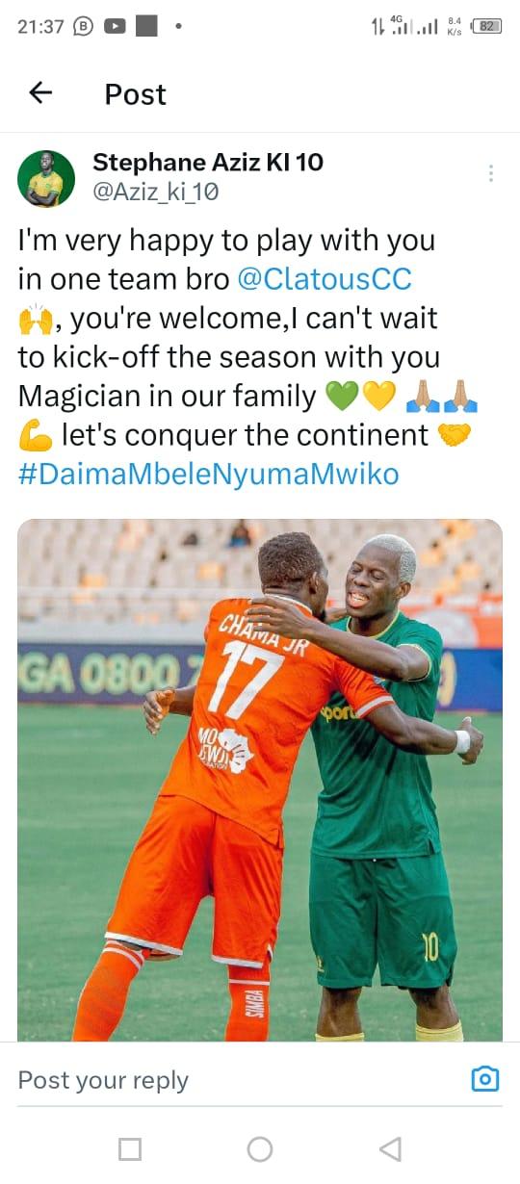The height and width of the screenshot is (1184, 520).
Task: Tap the 21:37 clock in status bar
Action: [x=41, y=27]
